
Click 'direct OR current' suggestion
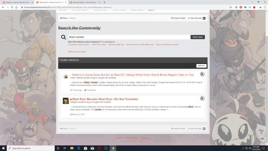point(99,45)
